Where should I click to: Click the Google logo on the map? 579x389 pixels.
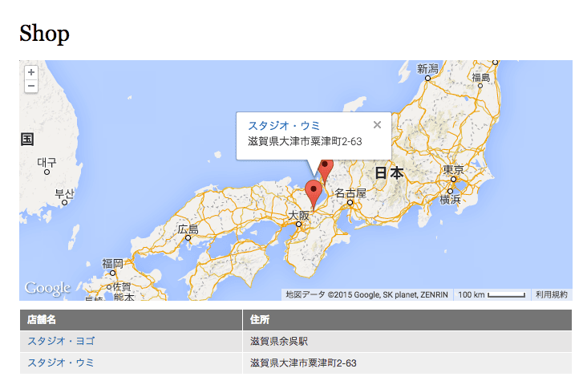[x=47, y=288]
